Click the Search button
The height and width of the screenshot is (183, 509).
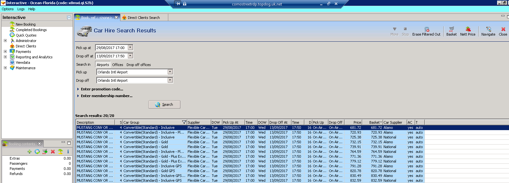coord(164,104)
